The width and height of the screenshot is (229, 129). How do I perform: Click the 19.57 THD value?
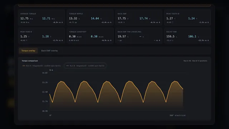click(x=122, y=37)
